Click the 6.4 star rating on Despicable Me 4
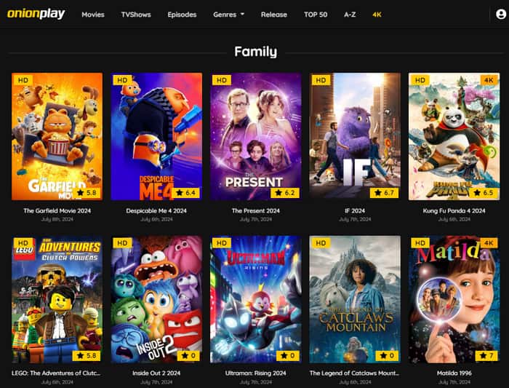 [186, 193]
